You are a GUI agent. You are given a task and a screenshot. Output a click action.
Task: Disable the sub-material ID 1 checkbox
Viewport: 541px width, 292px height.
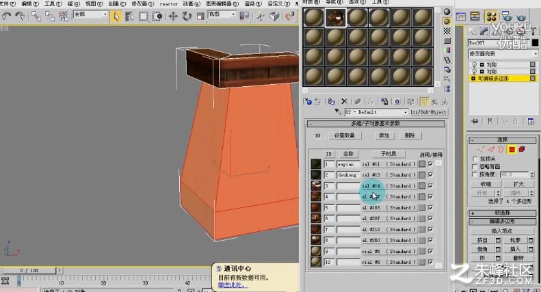430,164
